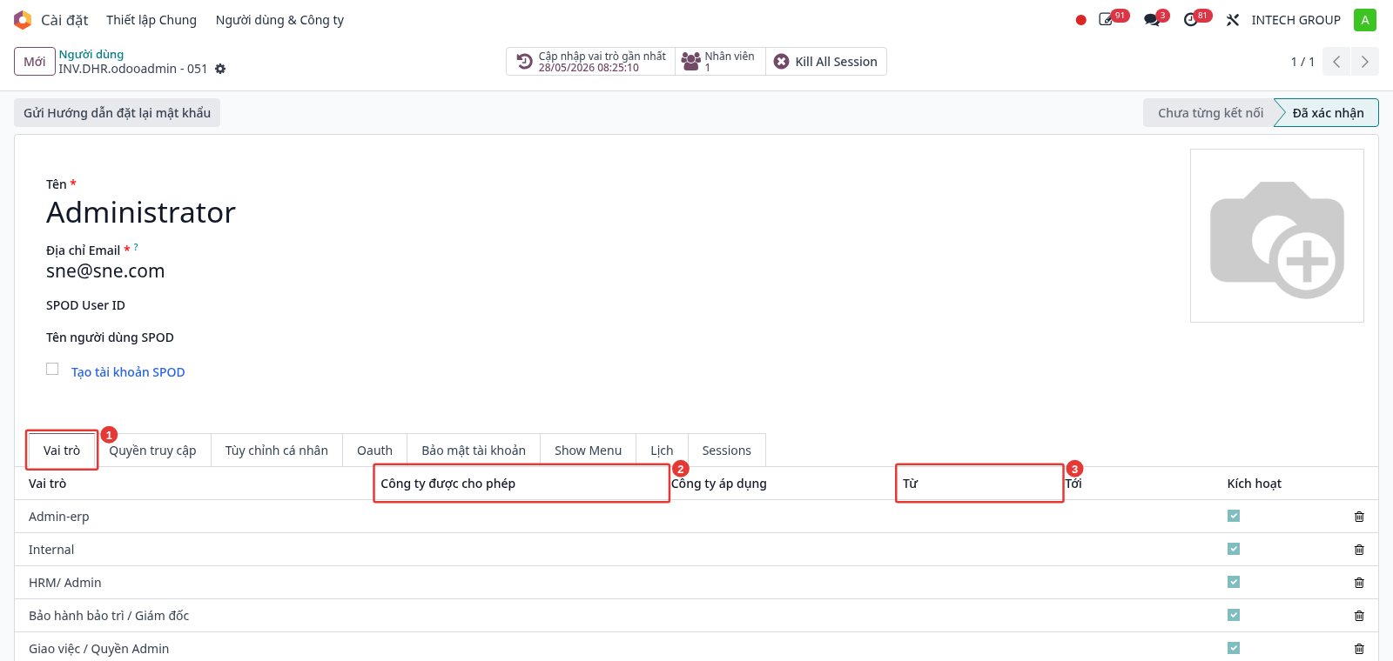Delete Giao việc / Quyền Admin row
This screenshot has width=1393, height=661.
click(1359, 649)
